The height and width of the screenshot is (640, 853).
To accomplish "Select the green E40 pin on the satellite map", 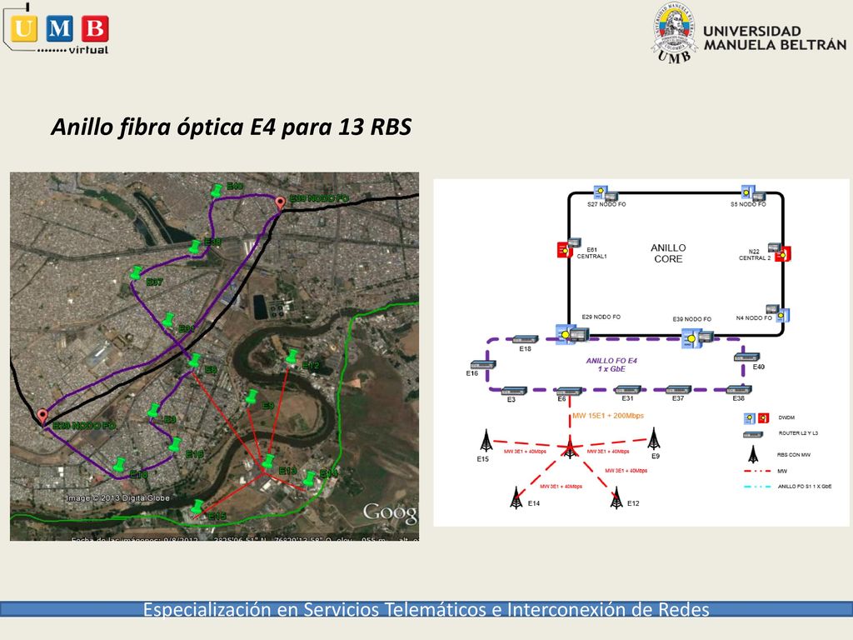I will coord(217,191).
